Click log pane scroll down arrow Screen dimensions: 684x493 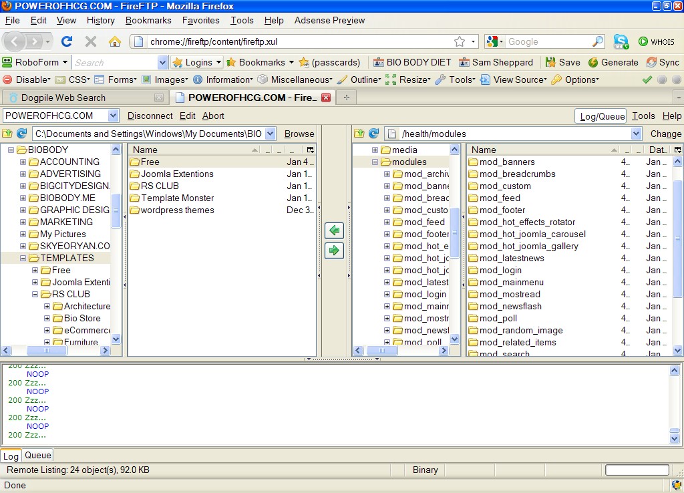tap(674, 438)
